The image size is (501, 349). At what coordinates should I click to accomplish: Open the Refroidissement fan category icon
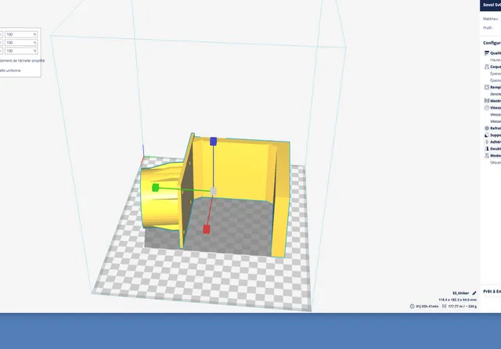tap(487, 128)
